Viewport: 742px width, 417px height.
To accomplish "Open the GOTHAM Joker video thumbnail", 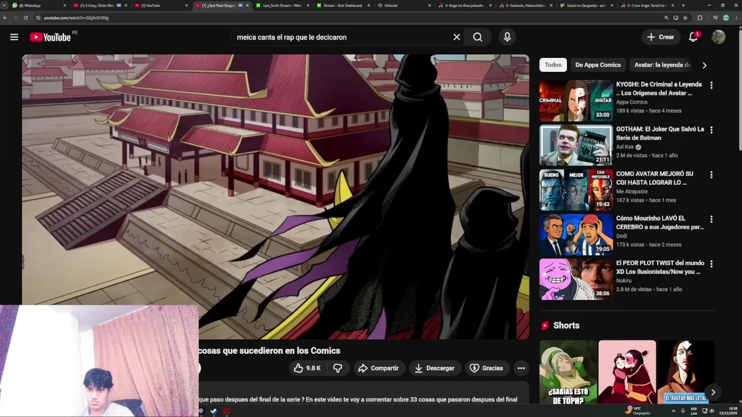I will [x=576, y=145].
